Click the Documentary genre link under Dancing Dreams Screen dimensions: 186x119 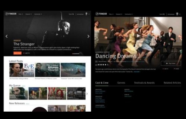103,62
